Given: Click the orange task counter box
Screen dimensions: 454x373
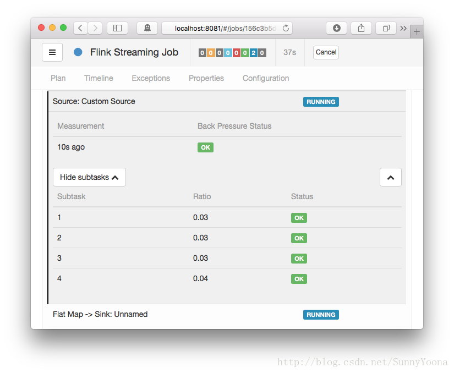Looking at the screenshot, I should click(x=211, y=53).
